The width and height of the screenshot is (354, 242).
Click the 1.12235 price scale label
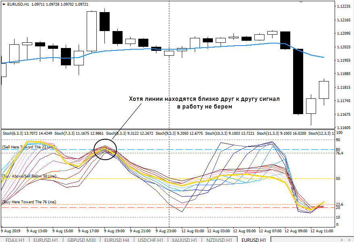(x=345, y=6)
